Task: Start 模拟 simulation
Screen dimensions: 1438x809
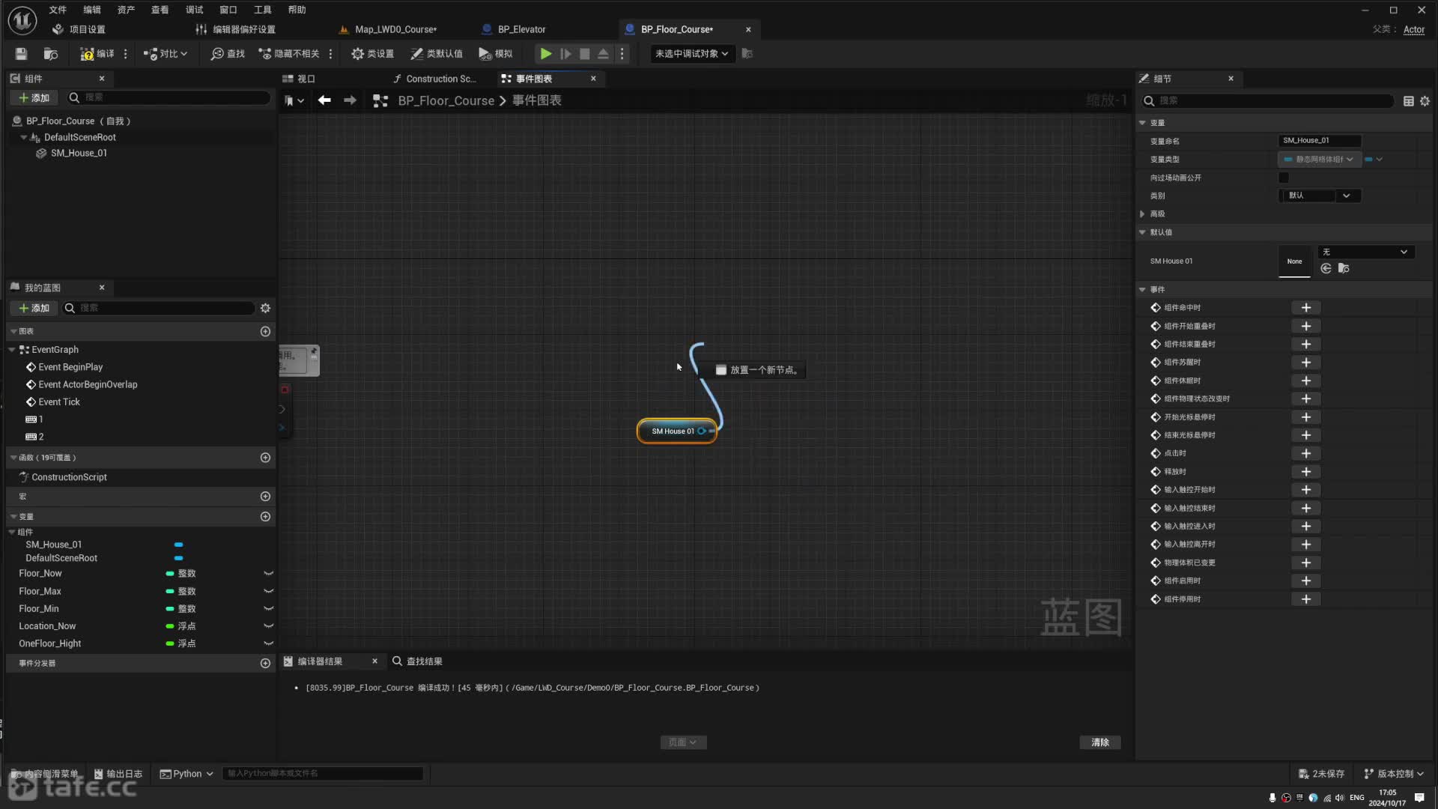Action: pyautogui.click(x=496, y=53)
